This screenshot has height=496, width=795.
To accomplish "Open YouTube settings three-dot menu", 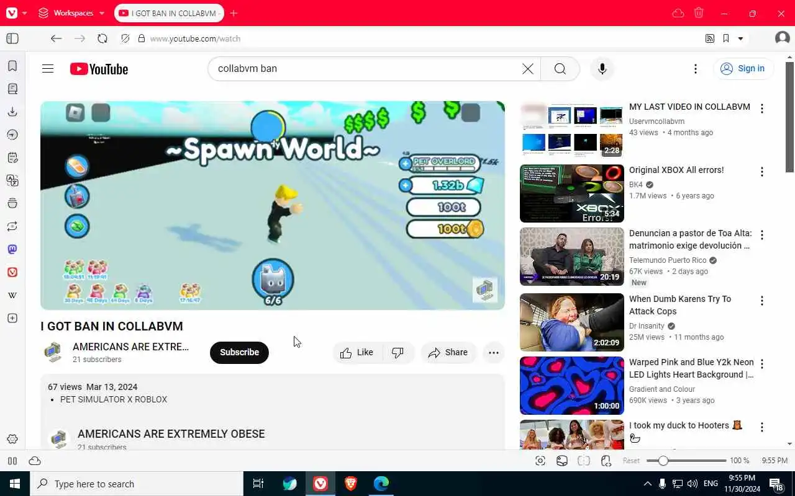I will point(696,69).
